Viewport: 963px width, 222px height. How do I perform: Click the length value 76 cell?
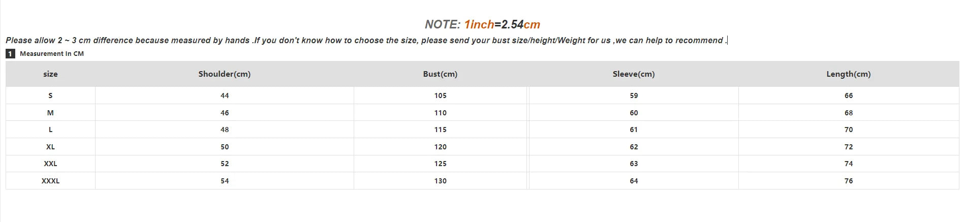pos(849,181)
